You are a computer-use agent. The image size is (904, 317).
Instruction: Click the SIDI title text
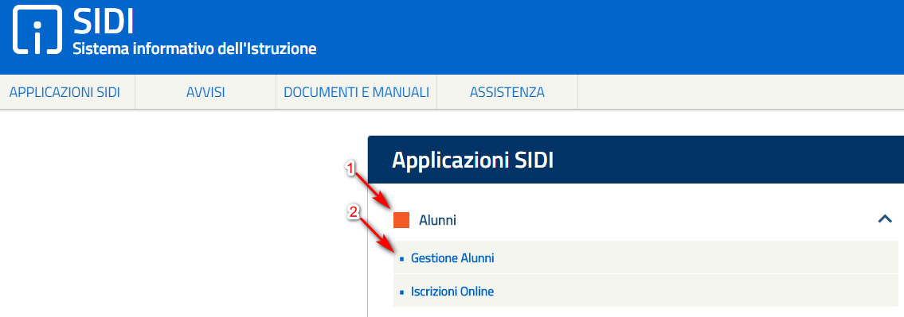[104, 21]
